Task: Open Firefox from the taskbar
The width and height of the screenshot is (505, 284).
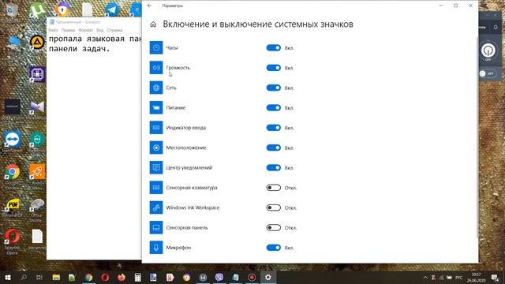Action: pyautogui.click(x=122, y=277)
